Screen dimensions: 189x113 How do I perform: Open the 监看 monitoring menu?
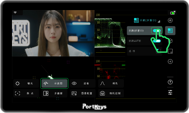83,83
